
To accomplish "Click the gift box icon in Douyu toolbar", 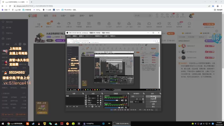I will point(99,24).
